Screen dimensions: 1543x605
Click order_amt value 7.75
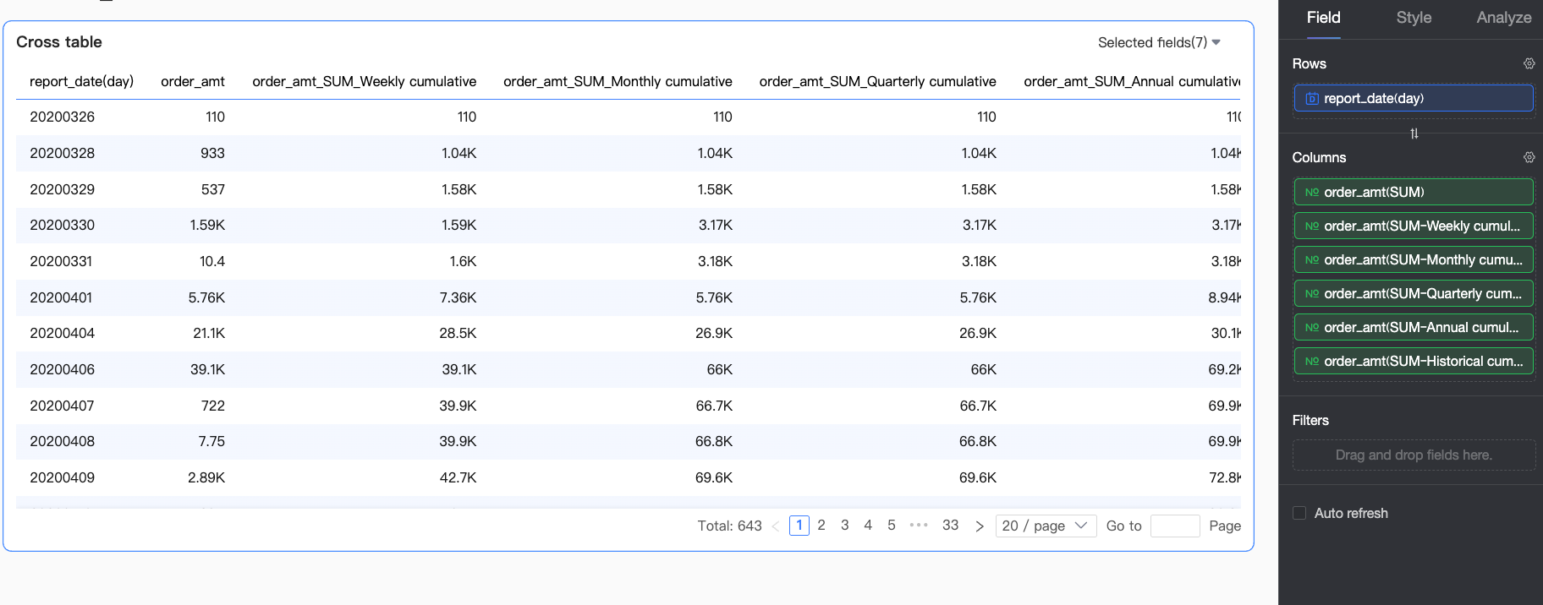tap(211, 442)
